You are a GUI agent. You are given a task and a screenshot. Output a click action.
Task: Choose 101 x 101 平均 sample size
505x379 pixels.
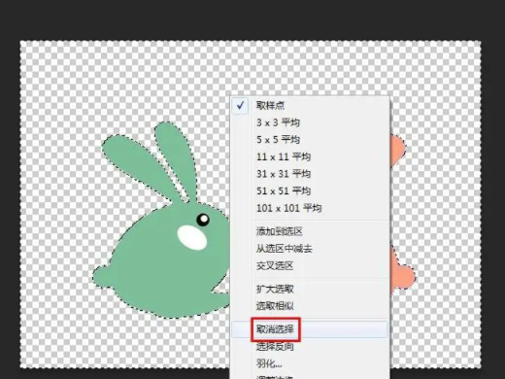[310, 208]
